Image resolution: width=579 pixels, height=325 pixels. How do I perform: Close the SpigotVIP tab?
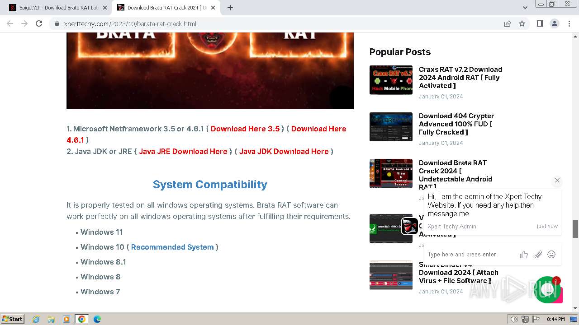coord(104,8)
